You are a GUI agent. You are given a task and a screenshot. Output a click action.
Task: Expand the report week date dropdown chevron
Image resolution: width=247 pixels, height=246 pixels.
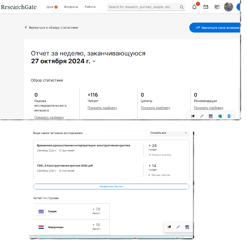pyautogui.click(x=94, y=61)
